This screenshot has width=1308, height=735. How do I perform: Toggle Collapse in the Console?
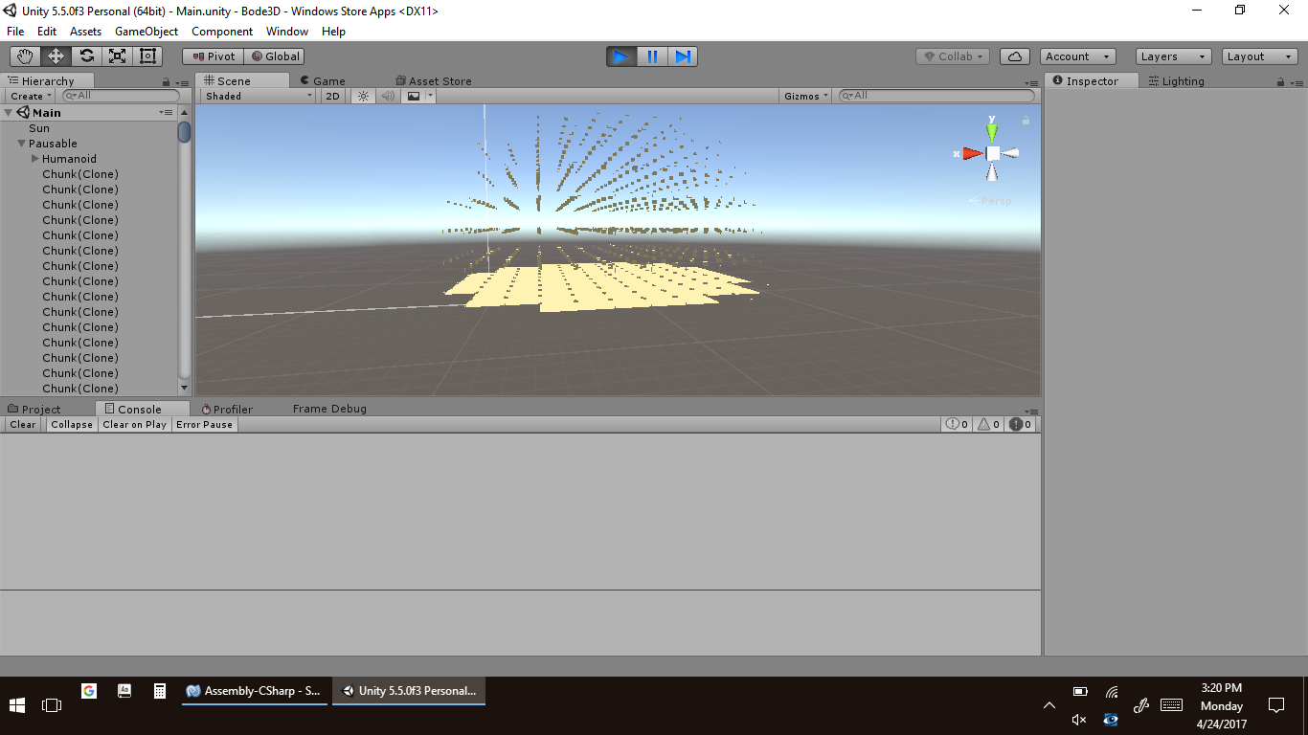[72, 424]
